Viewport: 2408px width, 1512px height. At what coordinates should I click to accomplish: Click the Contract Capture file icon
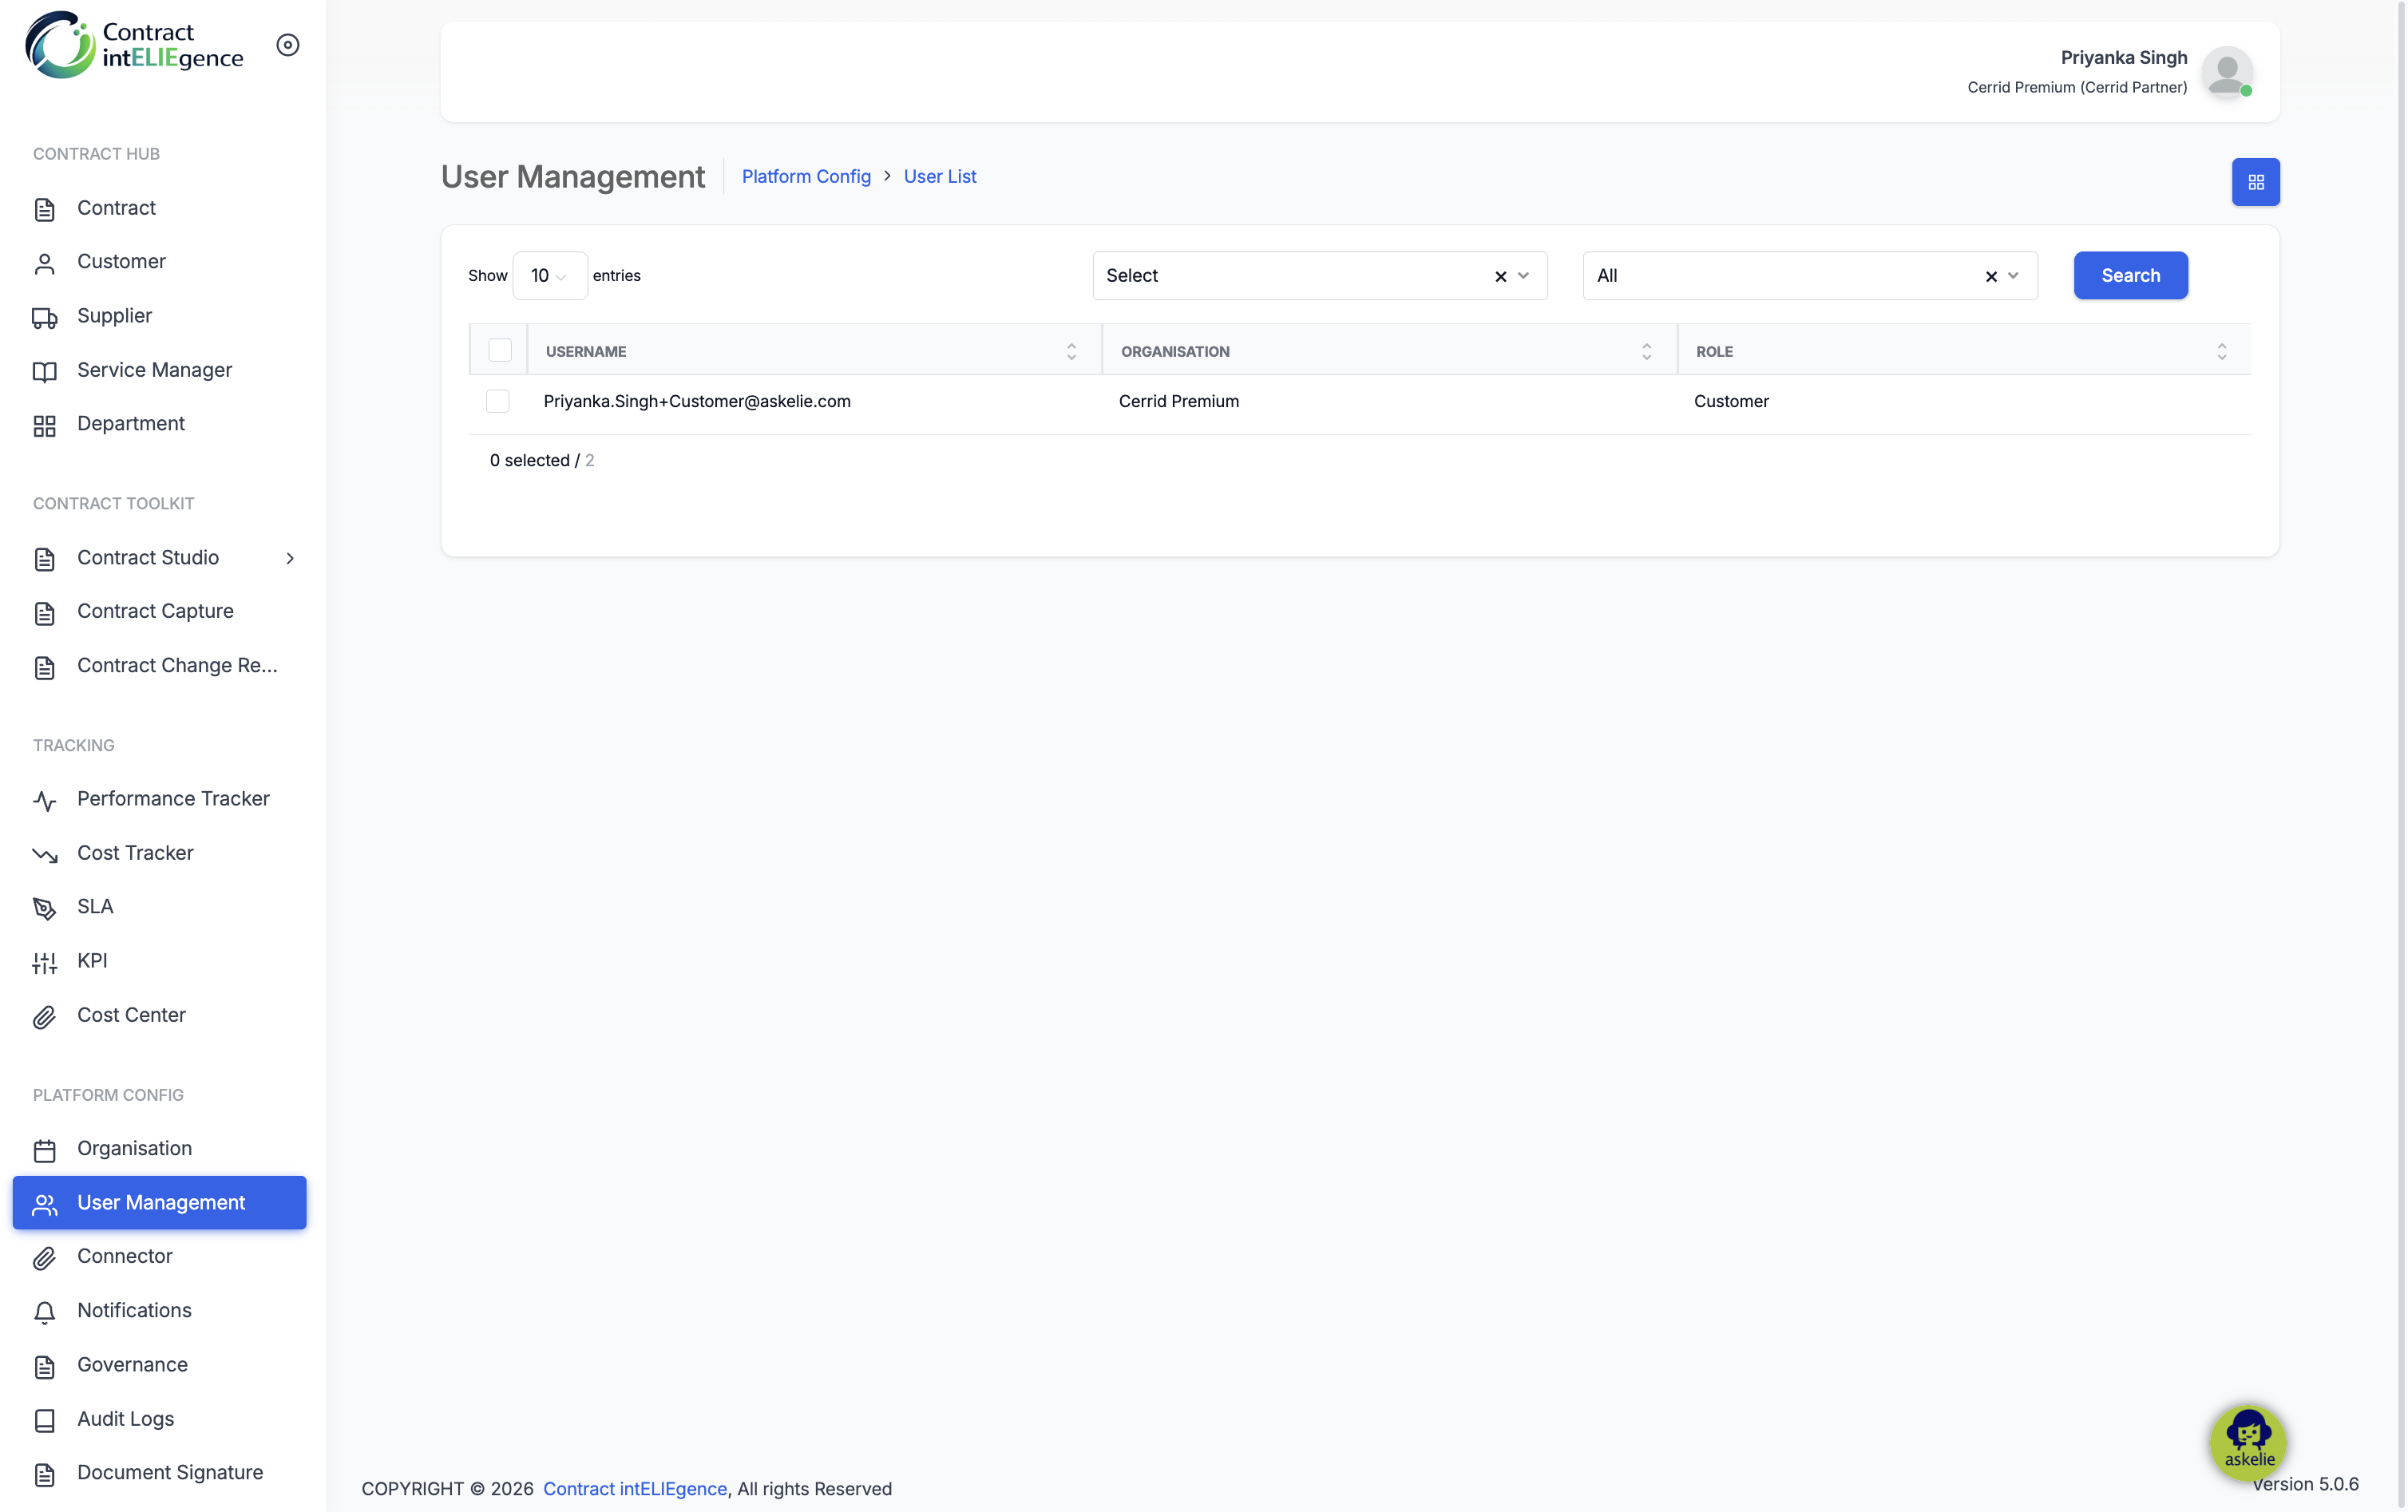pyautogui.click(x=44, y=613)
